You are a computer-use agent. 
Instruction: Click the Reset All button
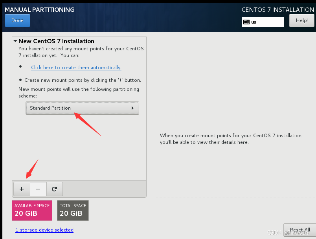tap(300, 230)
